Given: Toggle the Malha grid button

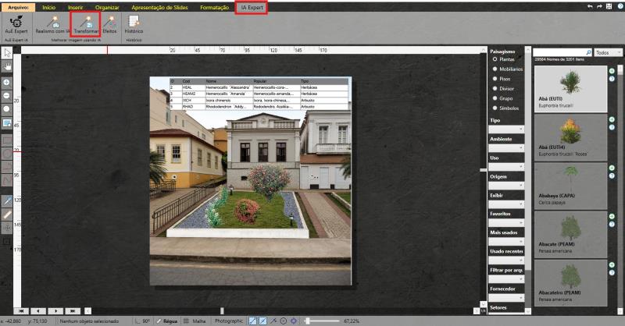Looking at the screenshot, I should pos(195,321).
